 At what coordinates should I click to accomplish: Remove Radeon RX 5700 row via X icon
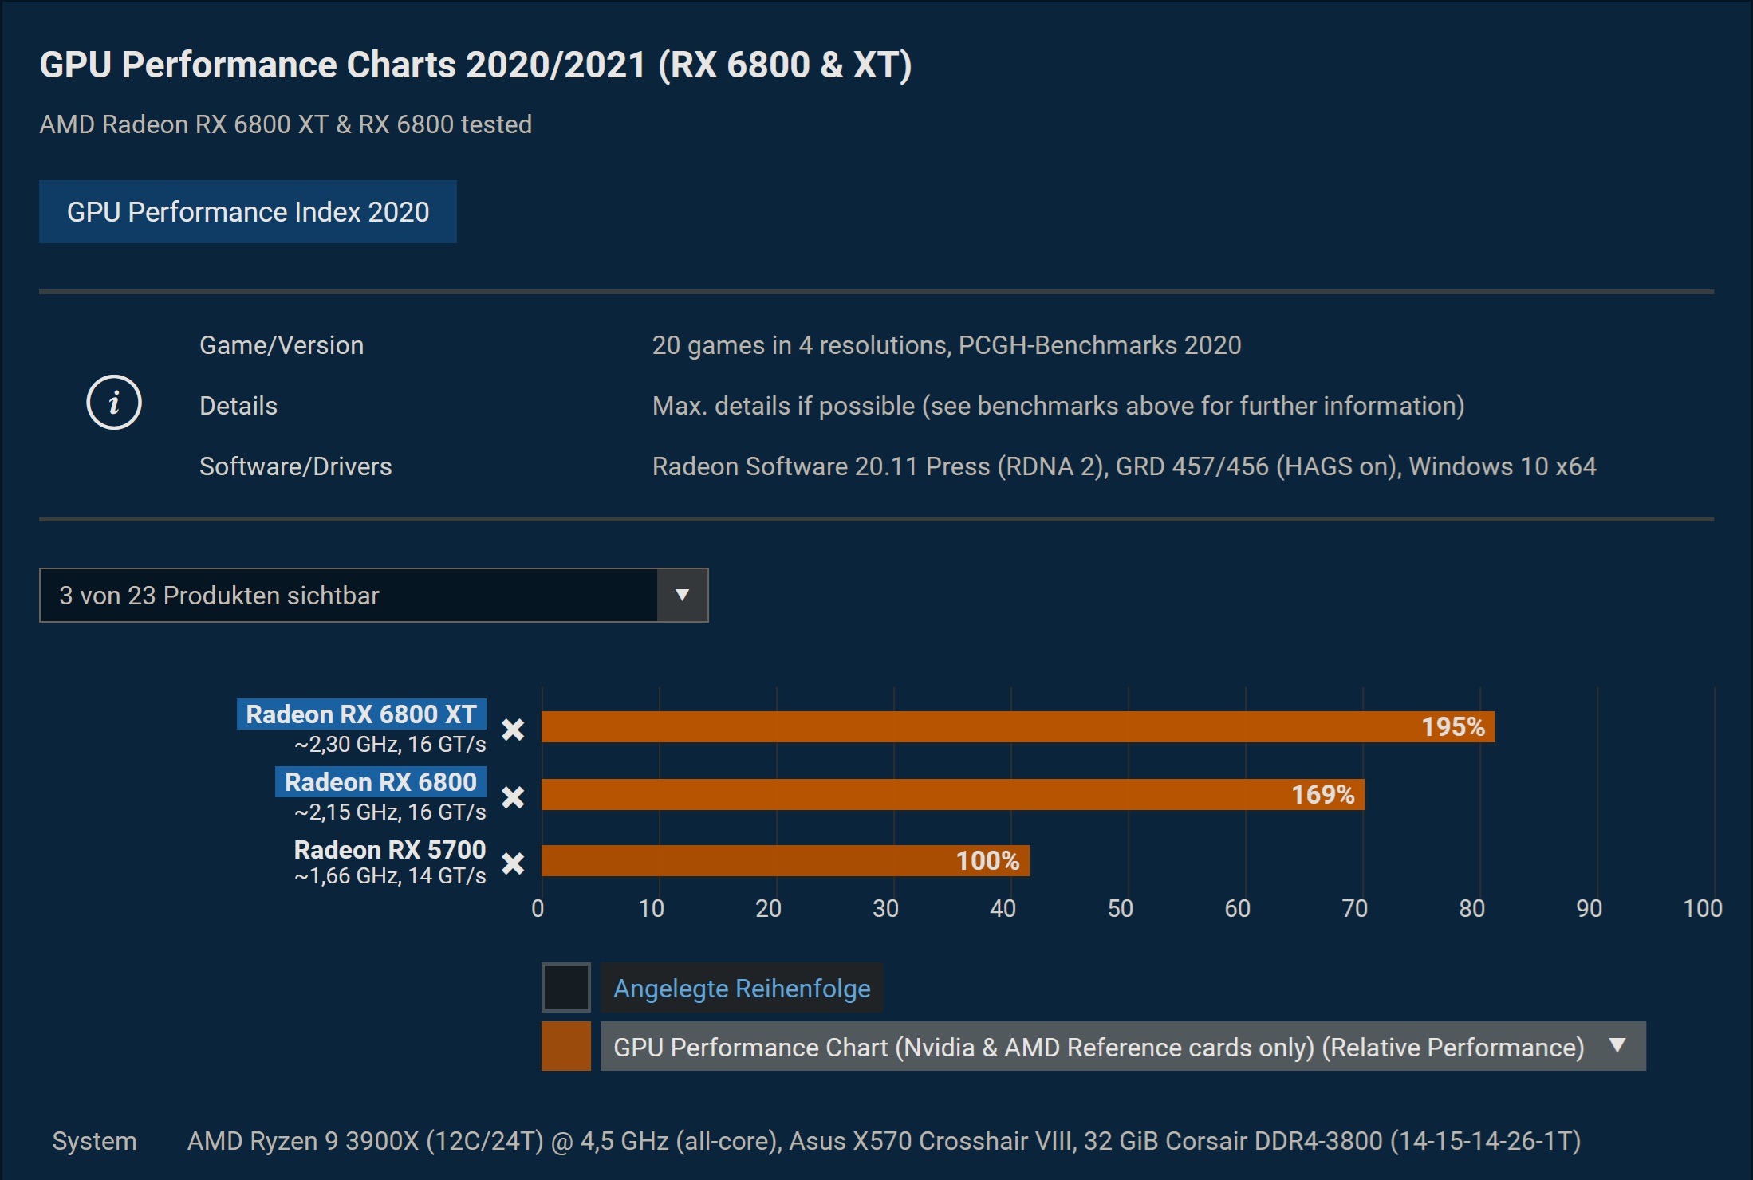[x=513, y=863]
